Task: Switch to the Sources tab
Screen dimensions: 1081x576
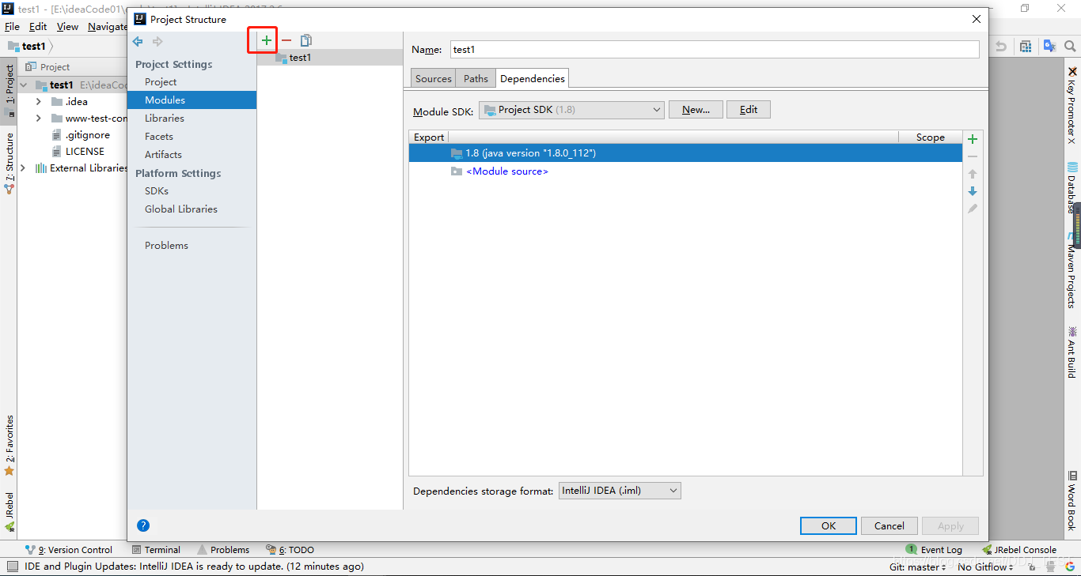Action: tap(434, 78)
